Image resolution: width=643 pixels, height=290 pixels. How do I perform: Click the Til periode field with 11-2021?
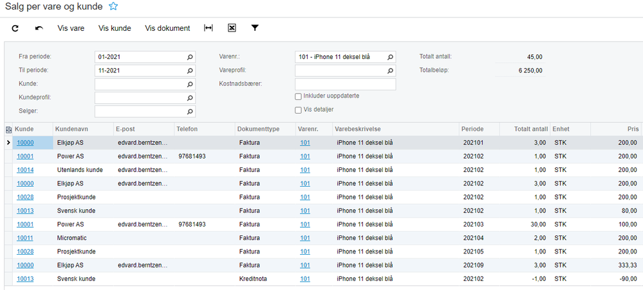(x=145, y=71)
